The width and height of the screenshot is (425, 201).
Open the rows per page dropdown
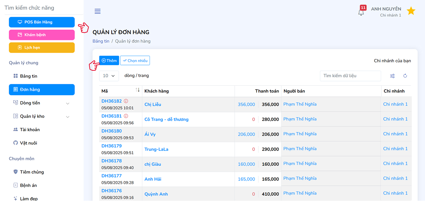[x=109, y=76]
